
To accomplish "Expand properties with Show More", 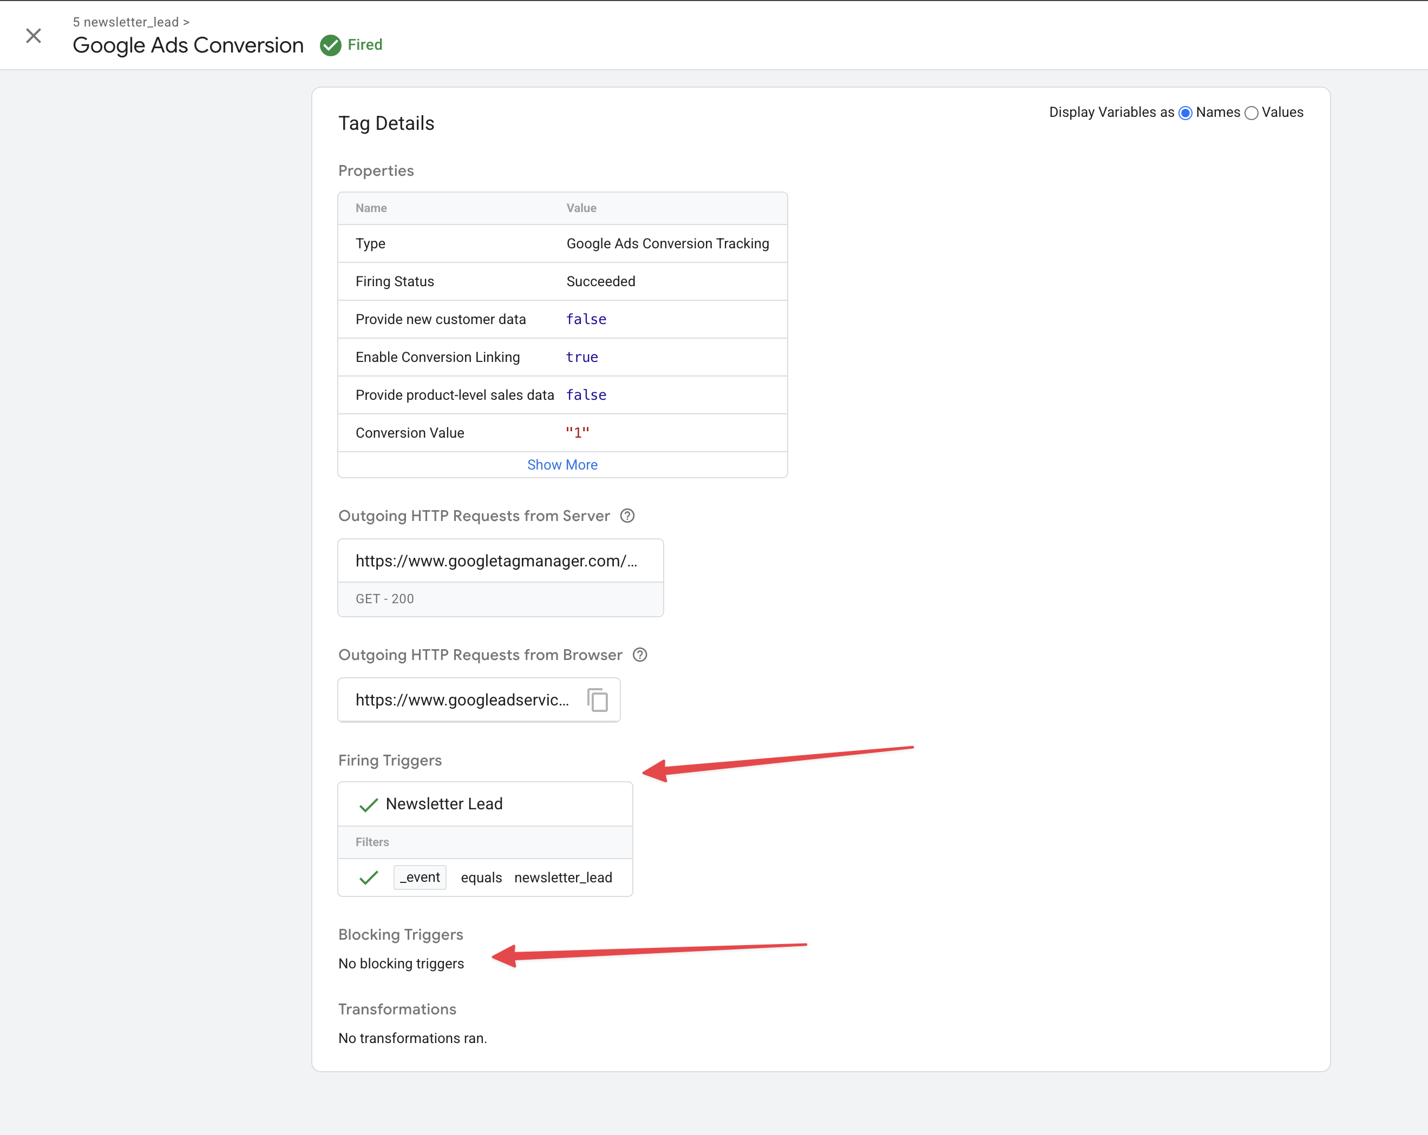I will tap(562, 465).
